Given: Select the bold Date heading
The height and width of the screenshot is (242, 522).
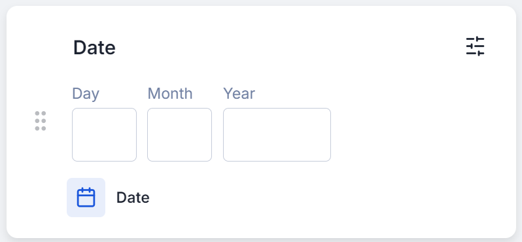Looking at the screenshot, I should [x=94, y=48].
